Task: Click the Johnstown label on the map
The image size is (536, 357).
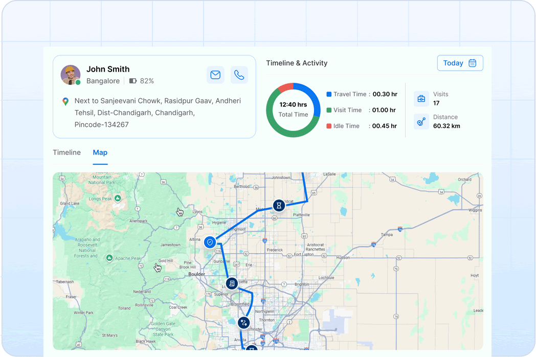Action: point(281,177)
